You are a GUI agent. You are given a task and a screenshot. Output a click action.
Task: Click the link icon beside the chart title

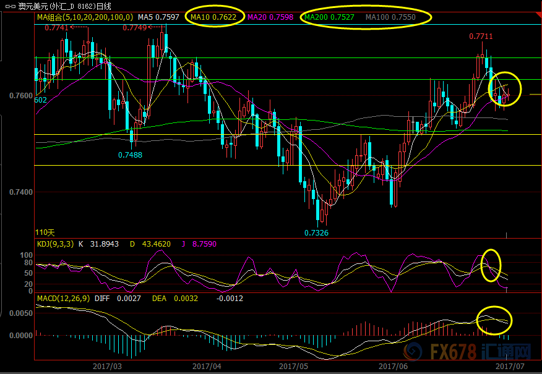tap(9, 6)
